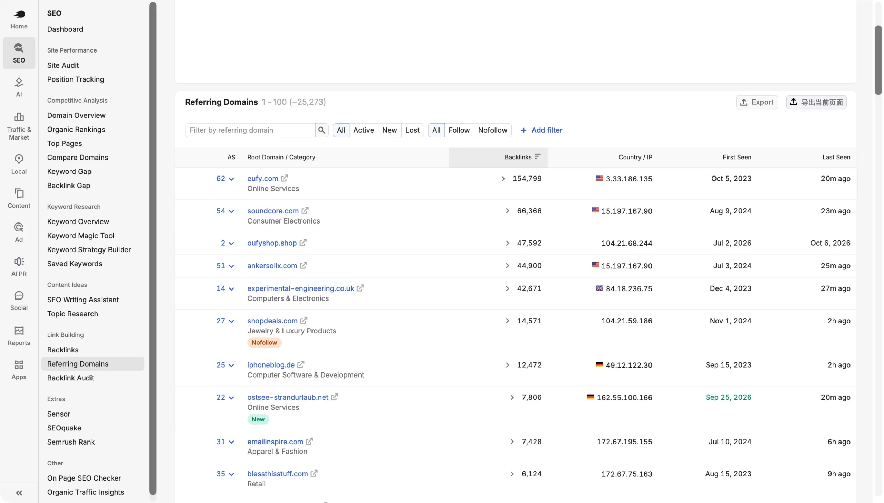Collapse the sidebar with double-chevron icon
884x503 pixels.
[x=19, y=493]
